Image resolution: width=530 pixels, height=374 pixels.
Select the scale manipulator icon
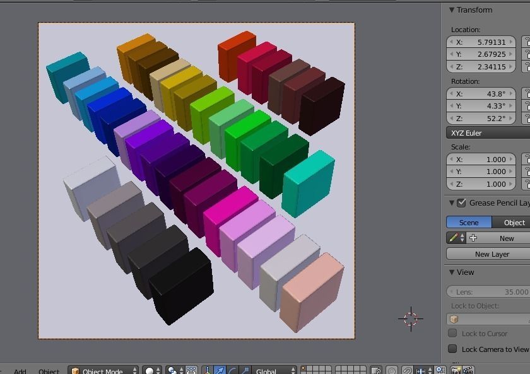click(245, 370)
